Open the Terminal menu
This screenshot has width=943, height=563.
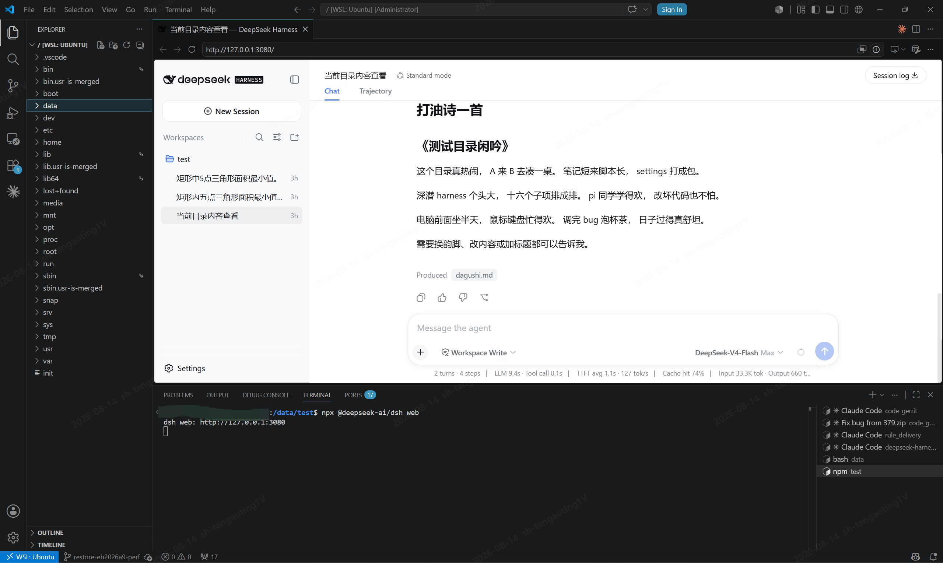point(178,10)
